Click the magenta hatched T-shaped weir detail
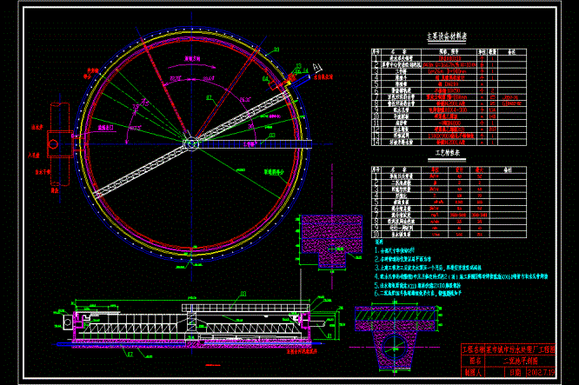 331,242
